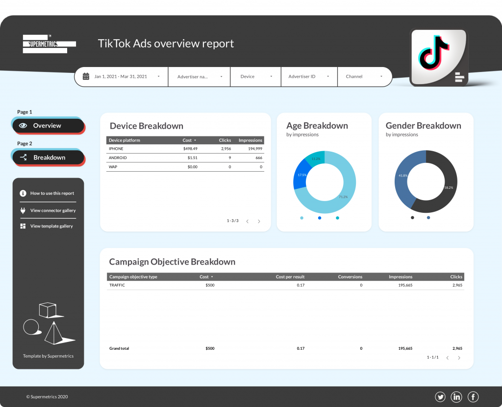Click the Cost per result column header
Image resolution: width=502 pixels, height=407 pixels.
coord(290,277)
